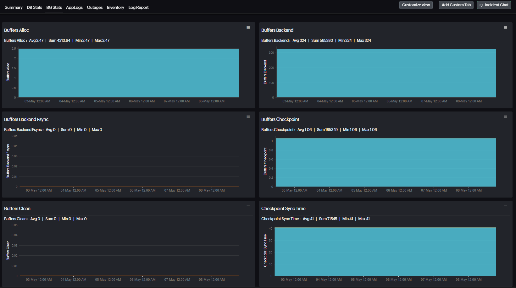Click the Buffers Checkpoint panel title

click(x=280, y=119)
